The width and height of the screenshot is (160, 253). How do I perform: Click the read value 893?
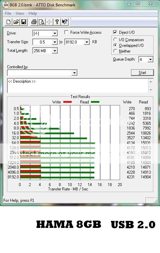pos(148,109)
